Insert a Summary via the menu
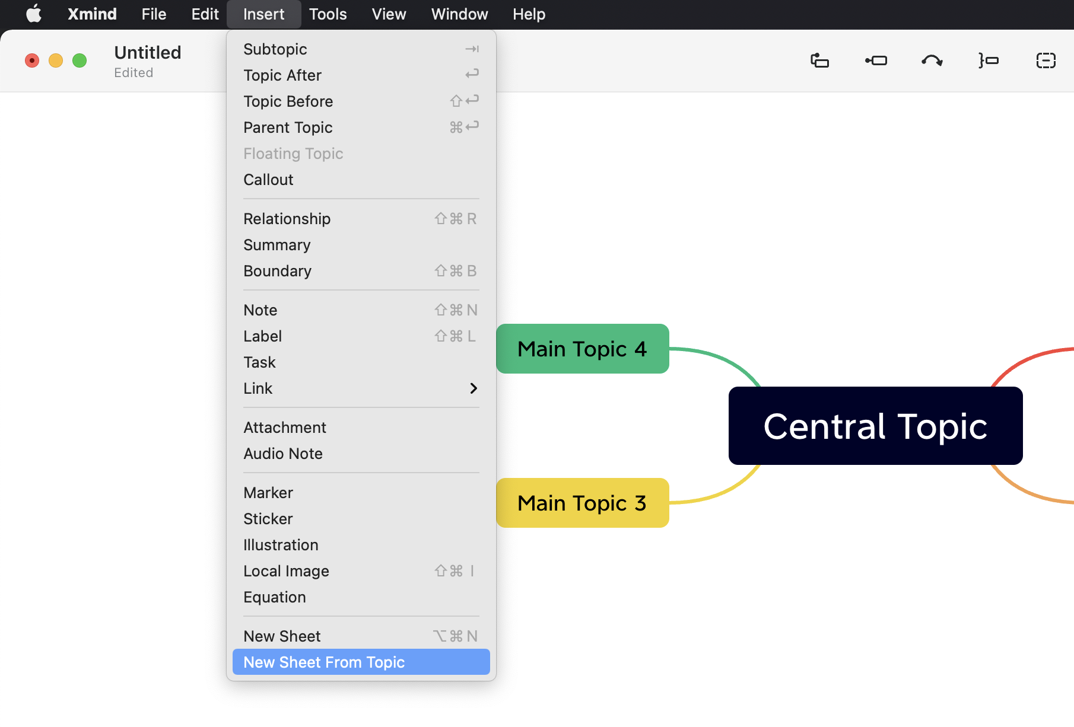This screenshot has height=727, width=1074. (x=361, y=245)
